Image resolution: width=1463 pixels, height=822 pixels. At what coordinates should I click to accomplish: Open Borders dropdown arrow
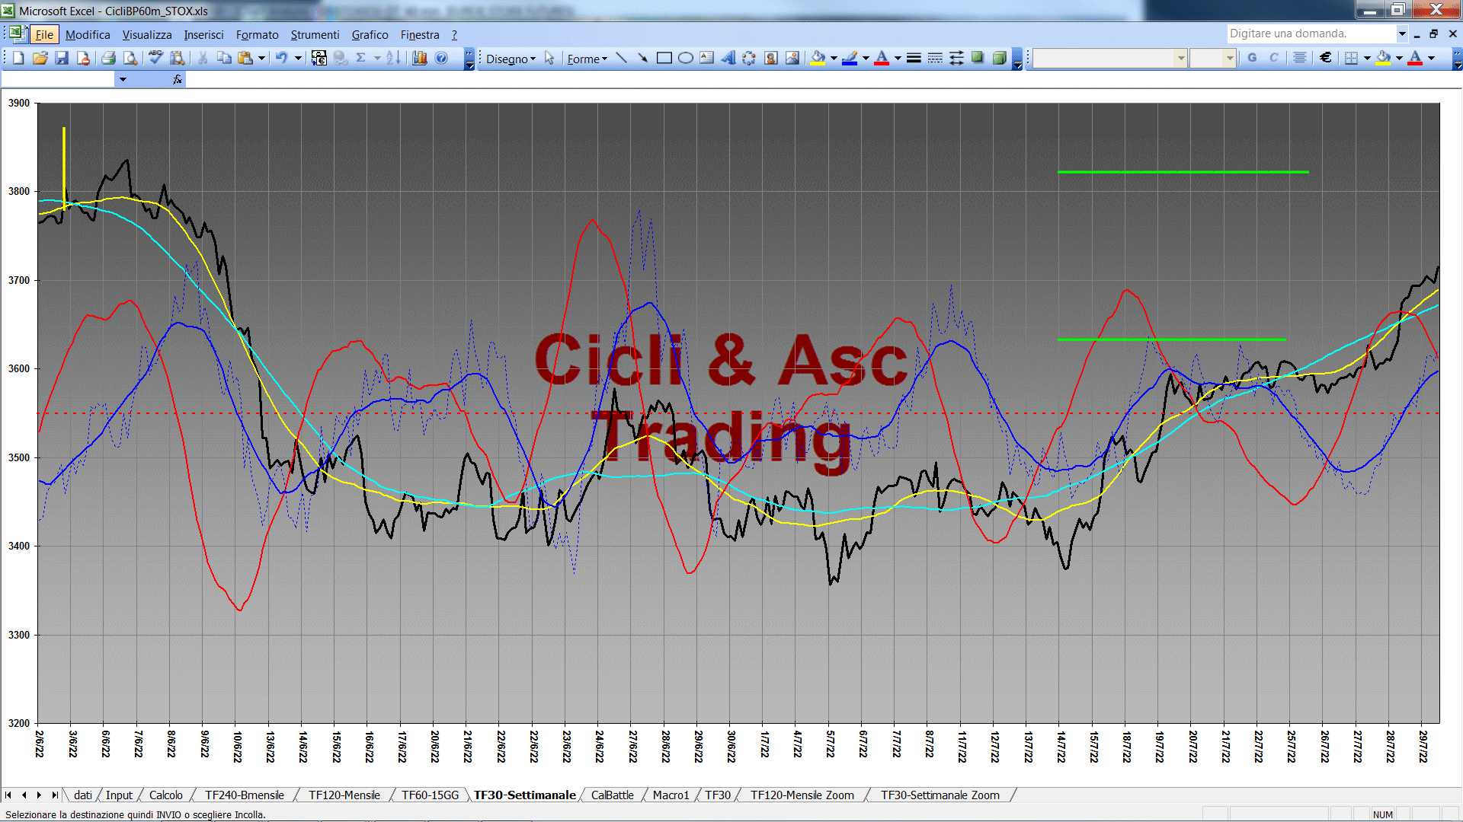tap(1367, 58)
